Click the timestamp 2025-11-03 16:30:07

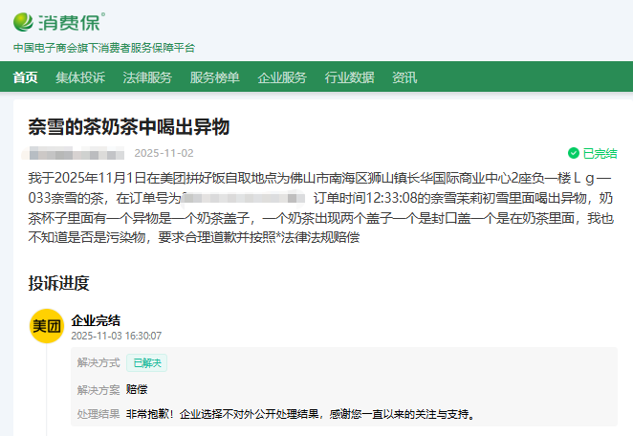click(117, 336)
